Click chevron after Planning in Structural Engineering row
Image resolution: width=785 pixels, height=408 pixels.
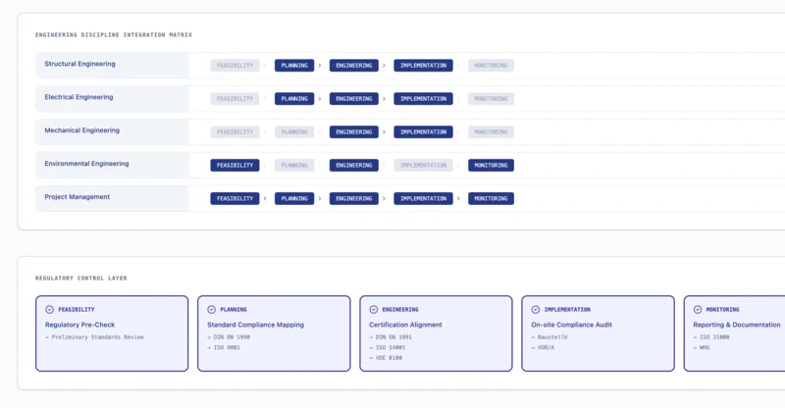point(320,66)
